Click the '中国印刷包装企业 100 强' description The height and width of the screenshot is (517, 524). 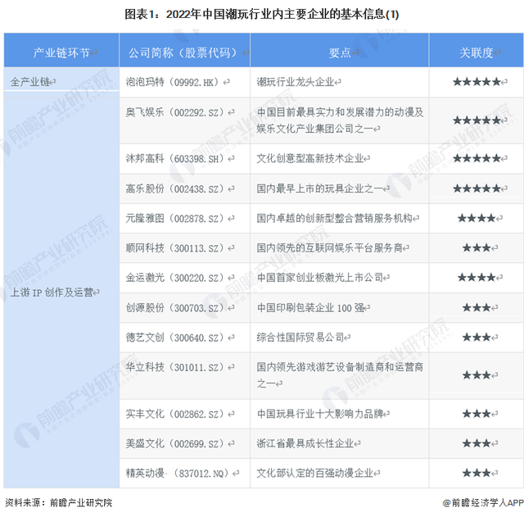pos(310,307)
